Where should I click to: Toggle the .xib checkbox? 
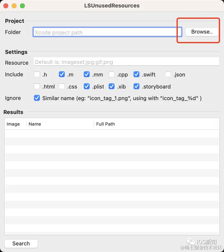point(111,86)
